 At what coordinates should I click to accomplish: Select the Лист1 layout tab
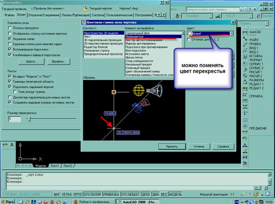pyautogui.click(x=54, y=165)
